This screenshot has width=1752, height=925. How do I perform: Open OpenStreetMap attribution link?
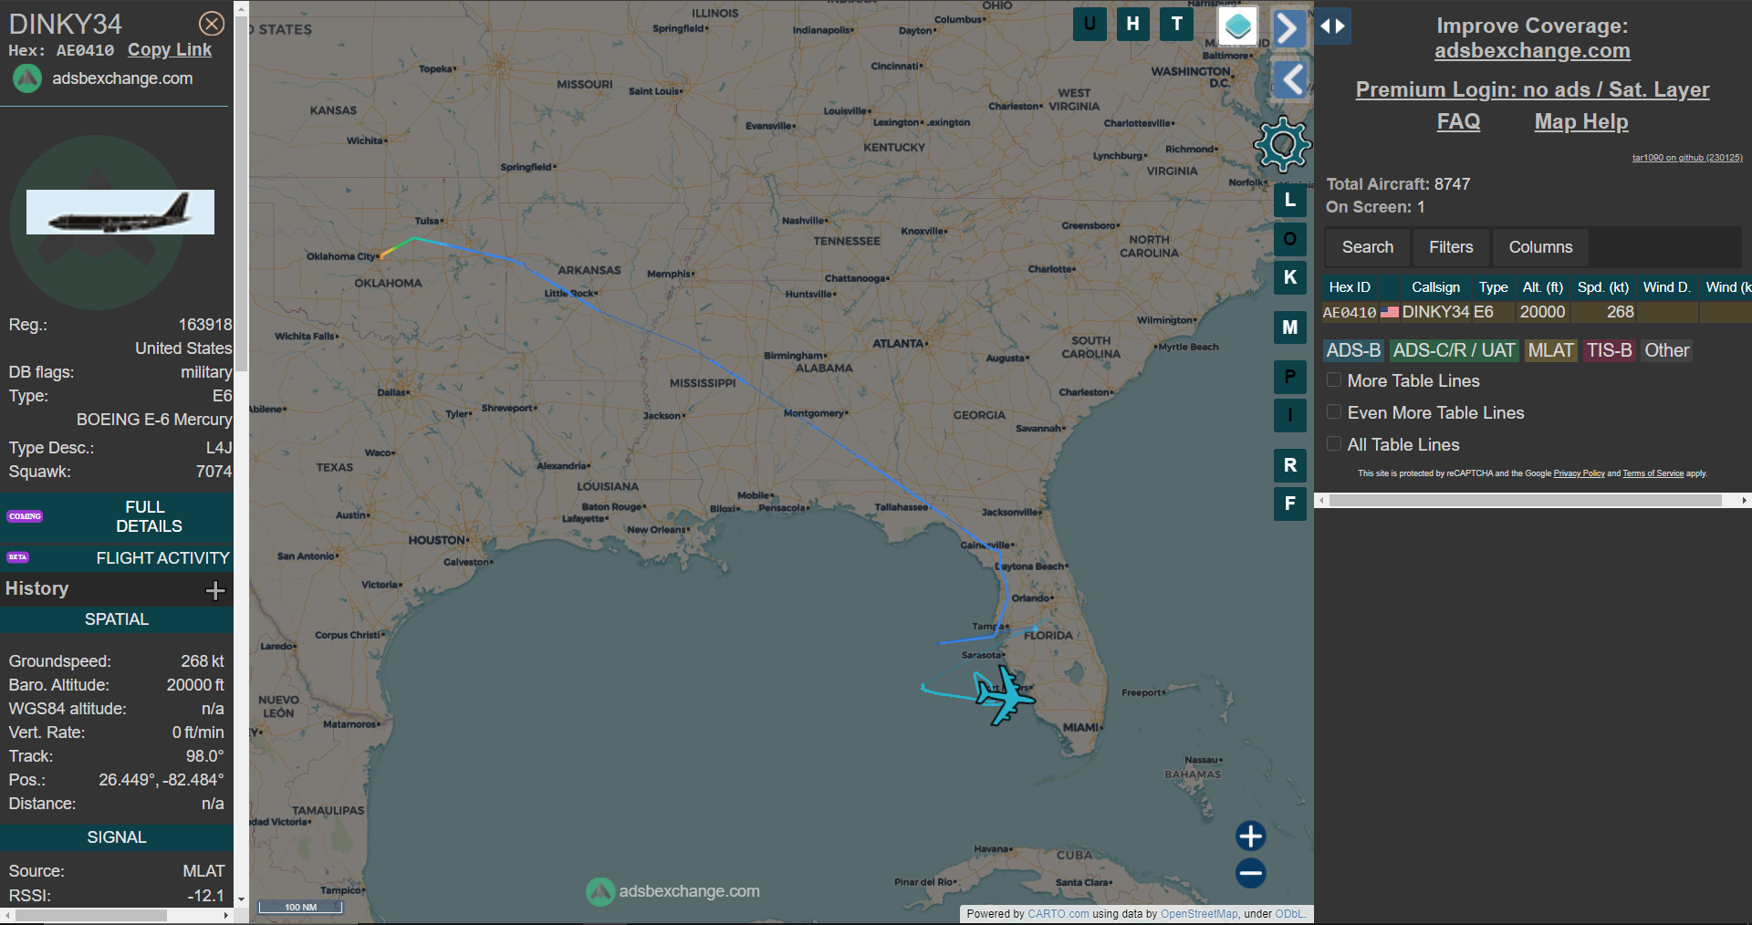[1199, 914]
